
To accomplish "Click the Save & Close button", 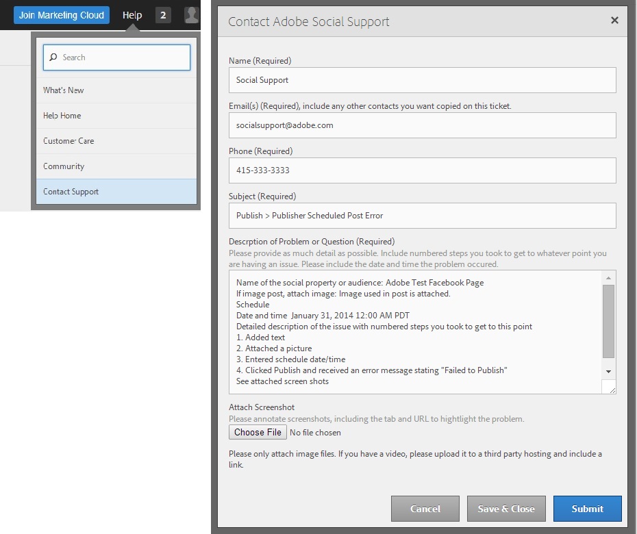I will (506, 509).
